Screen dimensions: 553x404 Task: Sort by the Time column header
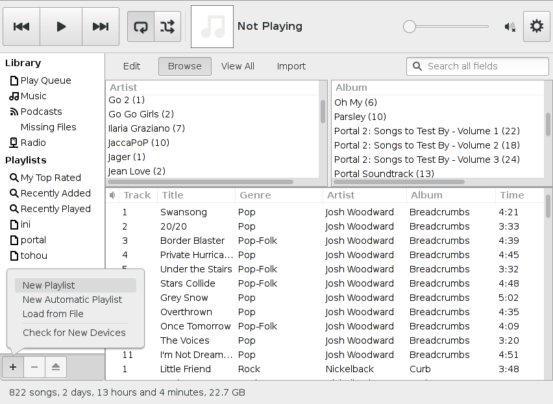(x=519, y=195)
